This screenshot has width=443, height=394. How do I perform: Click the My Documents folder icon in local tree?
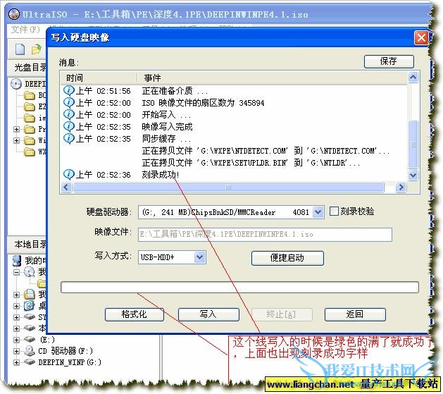tap(29, 294)
